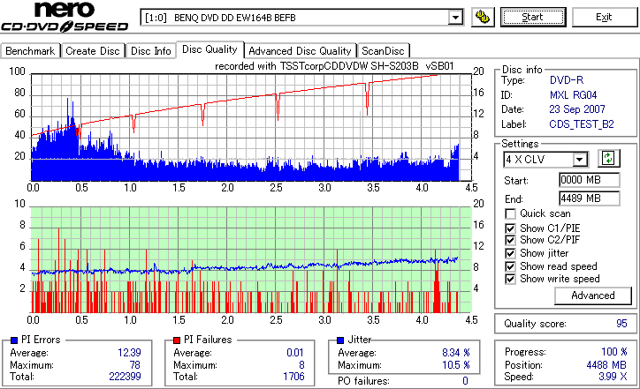This screenshot has width=640, height=389.
Task: Click the options wrench icon button
Action: pyautogui.click(x=483, y=17)
